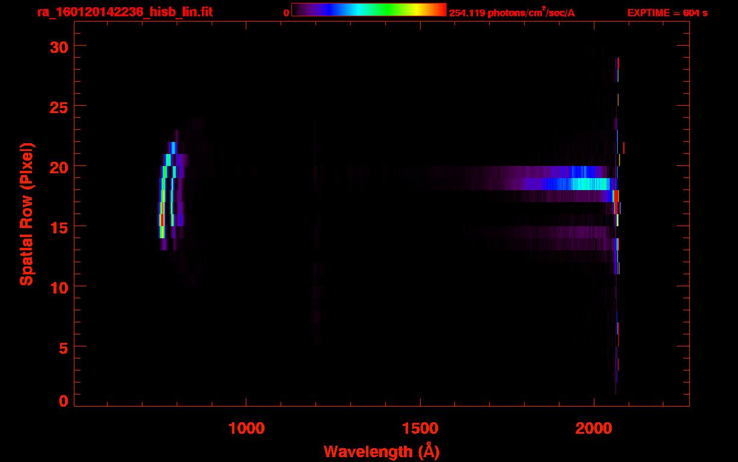Click the 1500 wavelength tick label

[x=420, y=428]
